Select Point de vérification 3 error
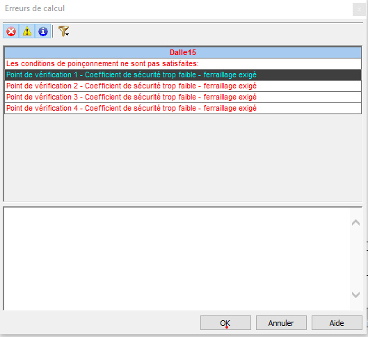This screenshot has height=337, width=368. click(x=183, y=97)
